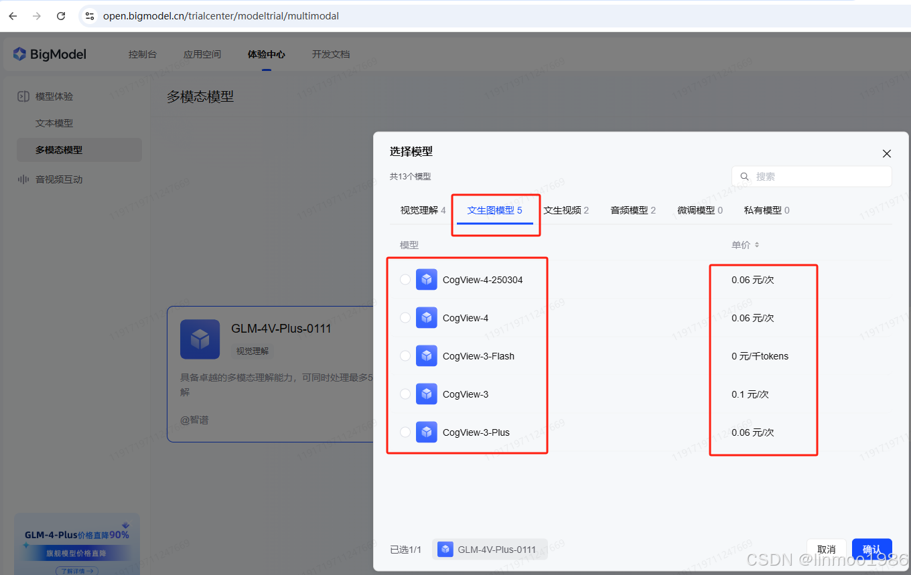This screenshot has height=575, width=911.
Task: Open 体验中心 in the top navigation
Action: [267, 54]
